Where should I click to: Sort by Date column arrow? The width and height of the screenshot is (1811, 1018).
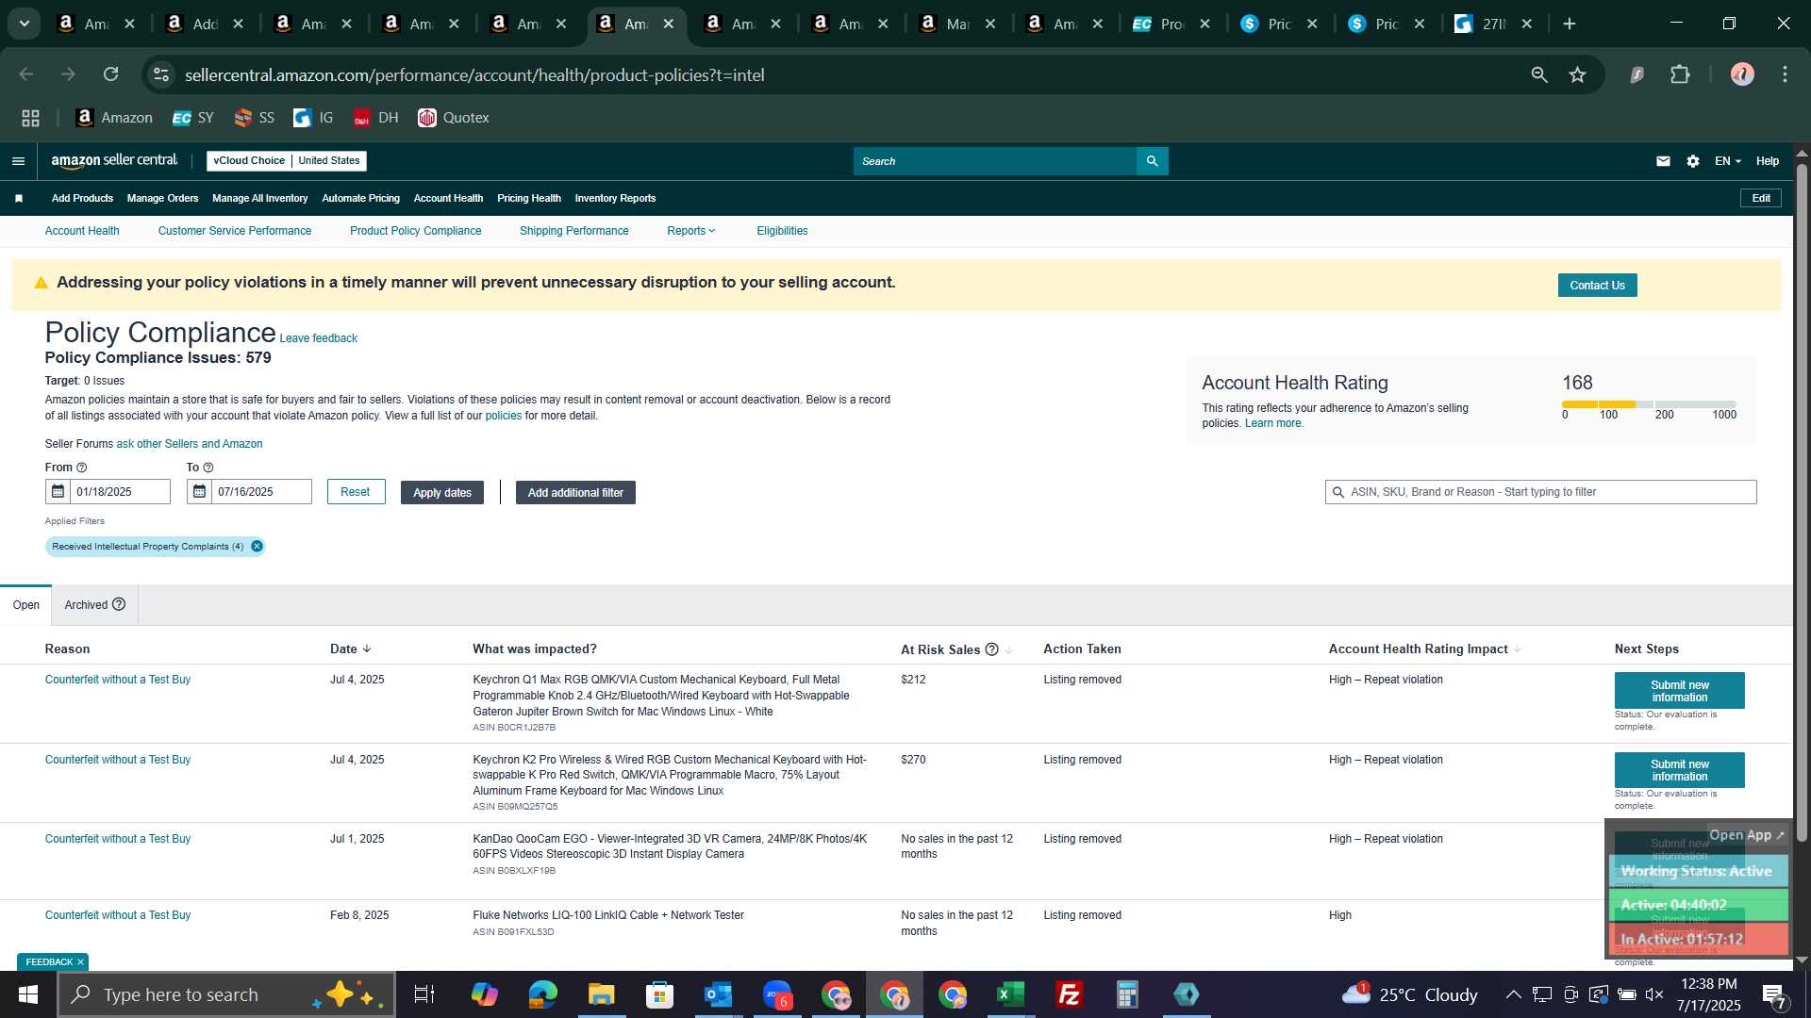click(x=367, y=649)
